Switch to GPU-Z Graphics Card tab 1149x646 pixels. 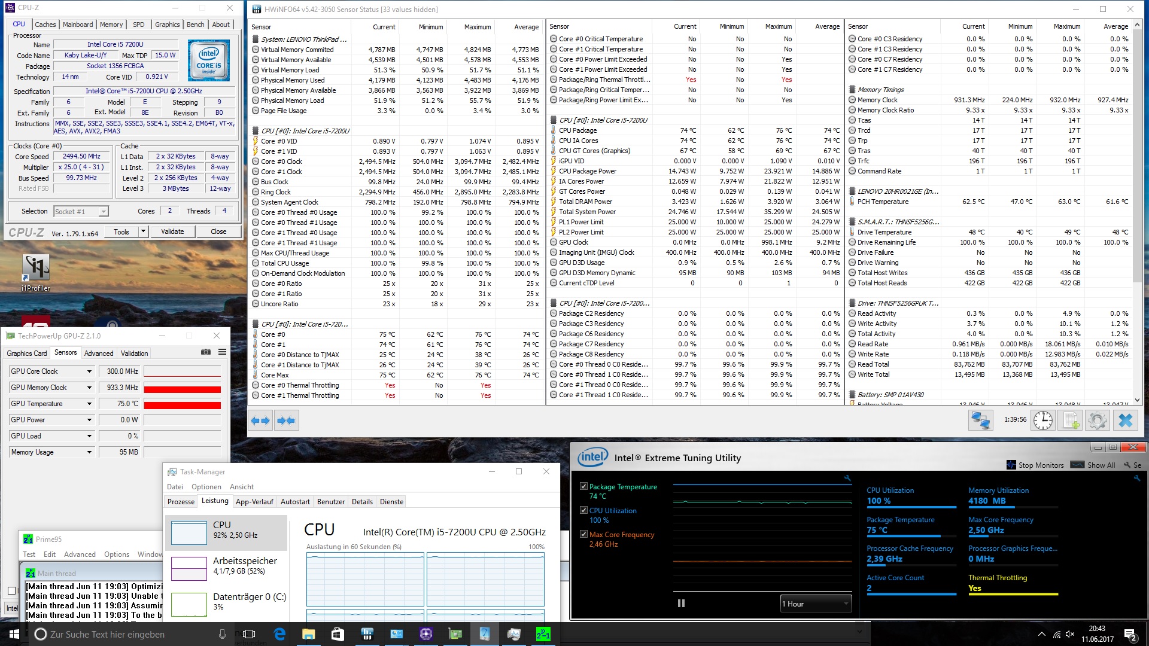click(27, 354)
